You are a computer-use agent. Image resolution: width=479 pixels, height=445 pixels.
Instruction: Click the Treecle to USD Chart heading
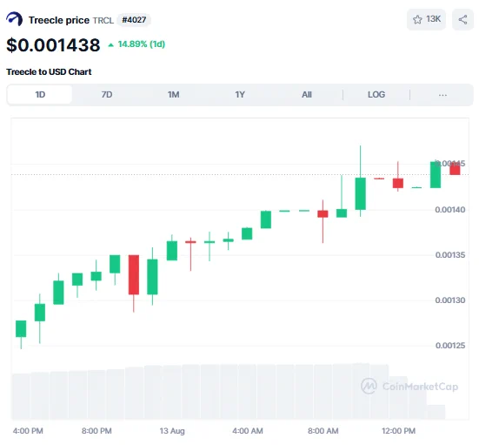point(49,72)
